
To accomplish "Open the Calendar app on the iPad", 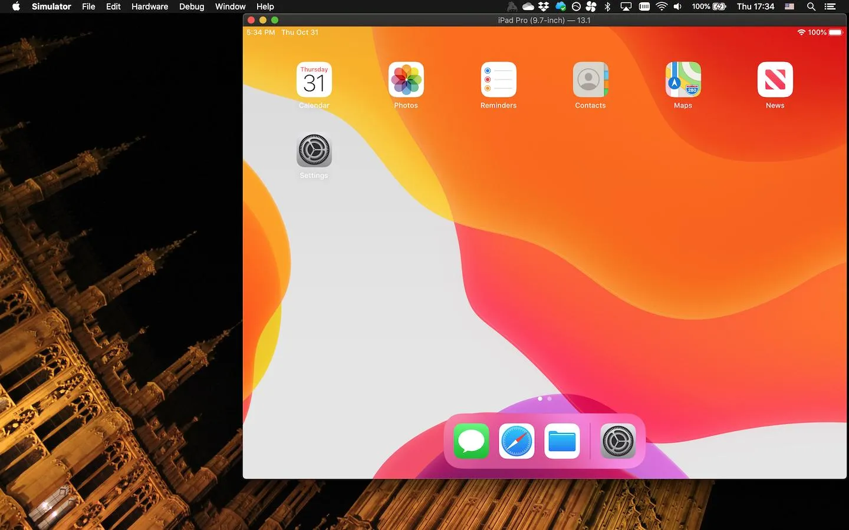I will [x=314, y=79].
